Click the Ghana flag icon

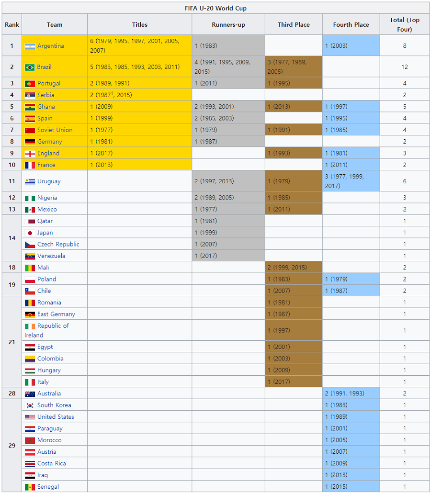(30, 107)
